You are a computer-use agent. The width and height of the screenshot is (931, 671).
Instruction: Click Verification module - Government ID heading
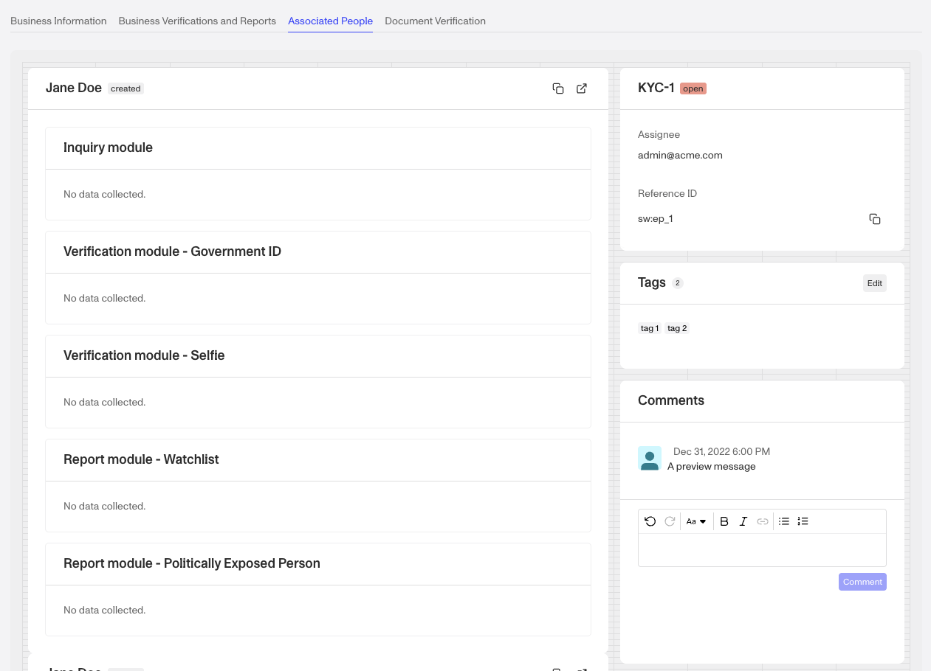(x=172, y=251)
